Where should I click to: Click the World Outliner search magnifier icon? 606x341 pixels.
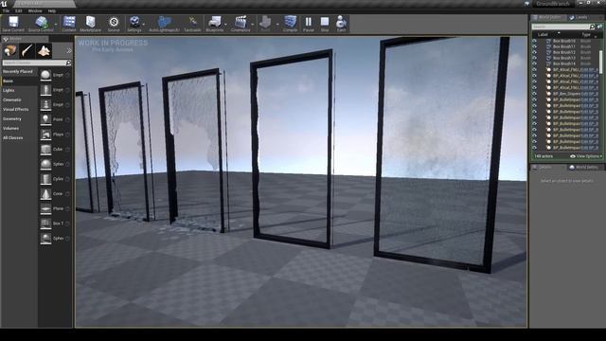tap(592, 27)
